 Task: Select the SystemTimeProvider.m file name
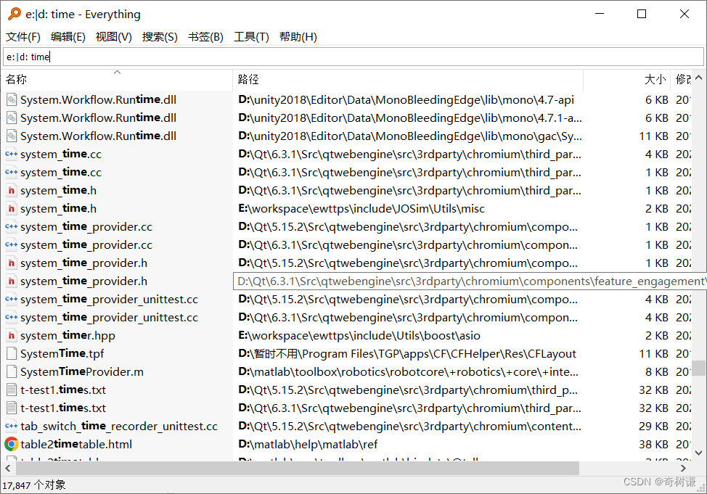tap(82, 371)
